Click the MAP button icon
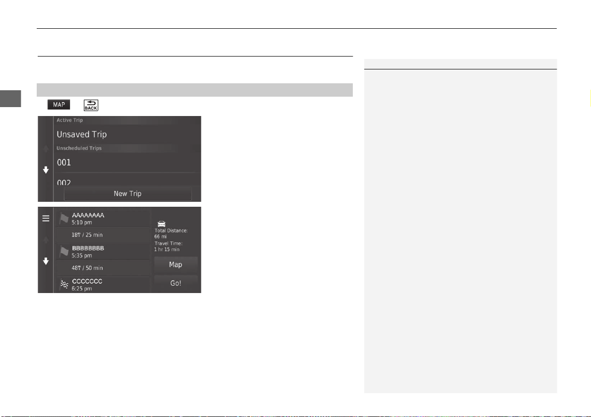591x417 pixels. (59, 105)
